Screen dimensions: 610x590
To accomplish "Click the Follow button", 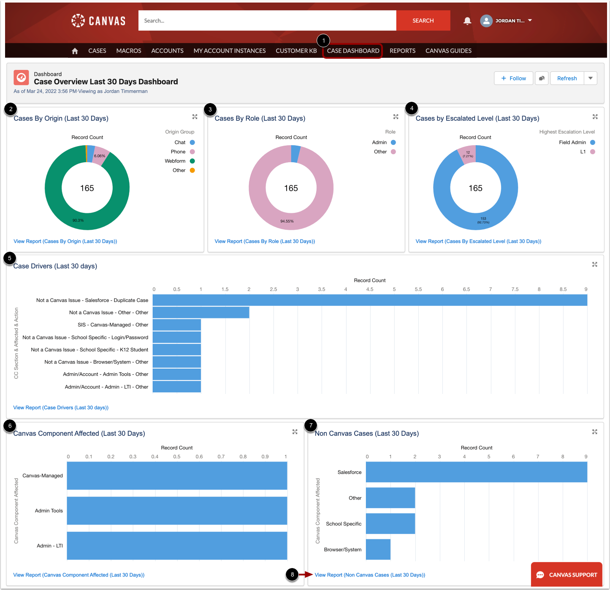I will tap(513, 78).
